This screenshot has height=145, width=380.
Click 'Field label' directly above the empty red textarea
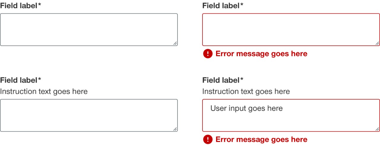pos(221,6)
